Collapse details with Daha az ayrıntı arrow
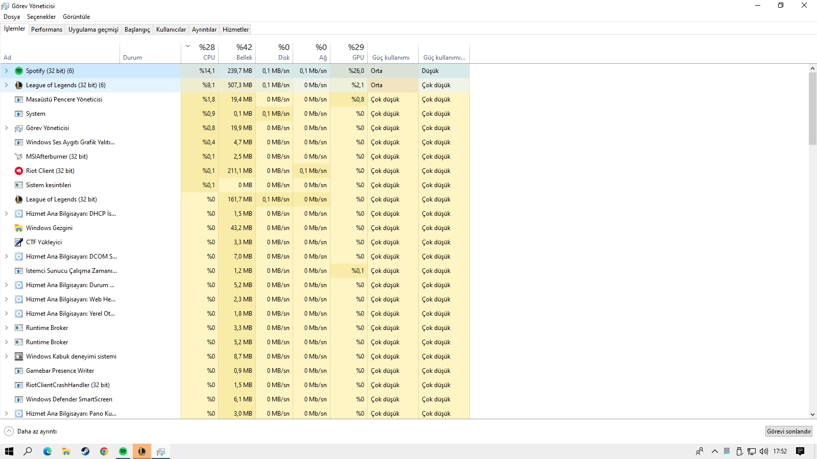This screenshot has width=817, height=459. [x=9, y=431]
